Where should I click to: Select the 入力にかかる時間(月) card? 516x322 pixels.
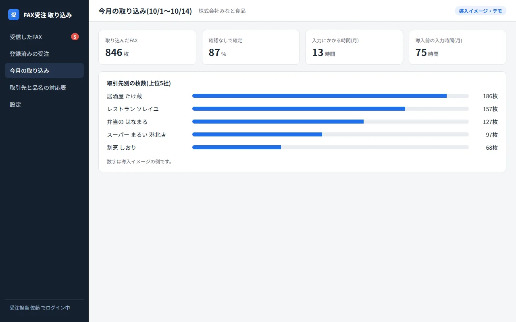[354, 47]
